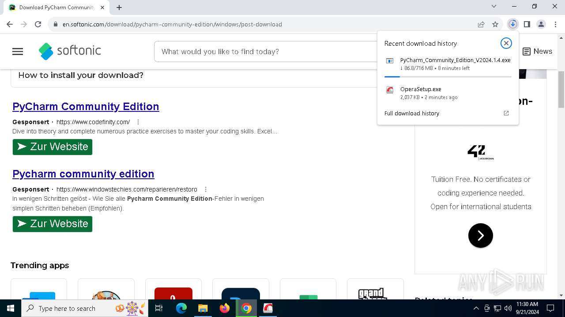Screen dimensions: 565x317
Task: Click Opera installer icon on taskbar
Action: pyautogui.click(x=268, y=308)
